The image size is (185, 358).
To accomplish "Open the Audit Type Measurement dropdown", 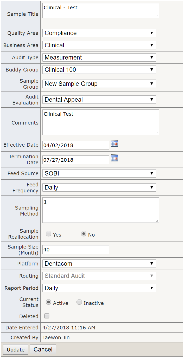I will pos(99,57).
